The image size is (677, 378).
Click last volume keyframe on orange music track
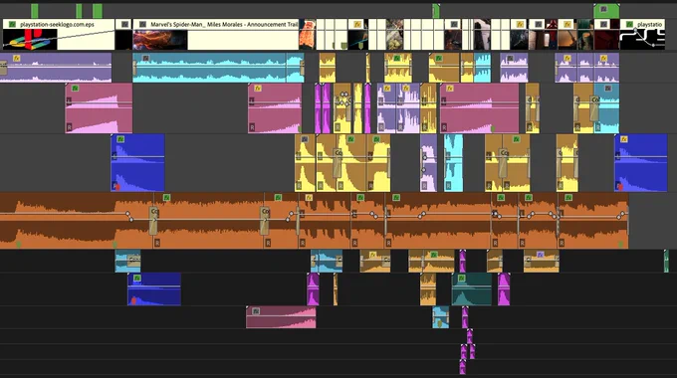pos(622,214)
